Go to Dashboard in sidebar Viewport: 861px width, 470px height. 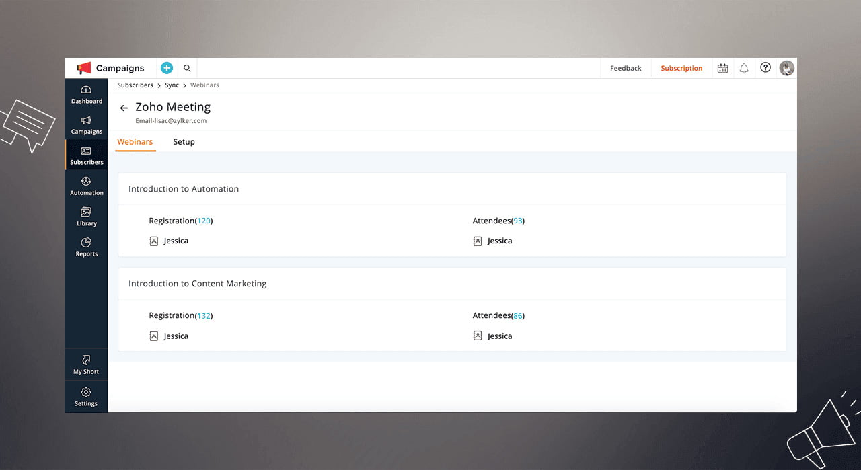coord(86,95)
